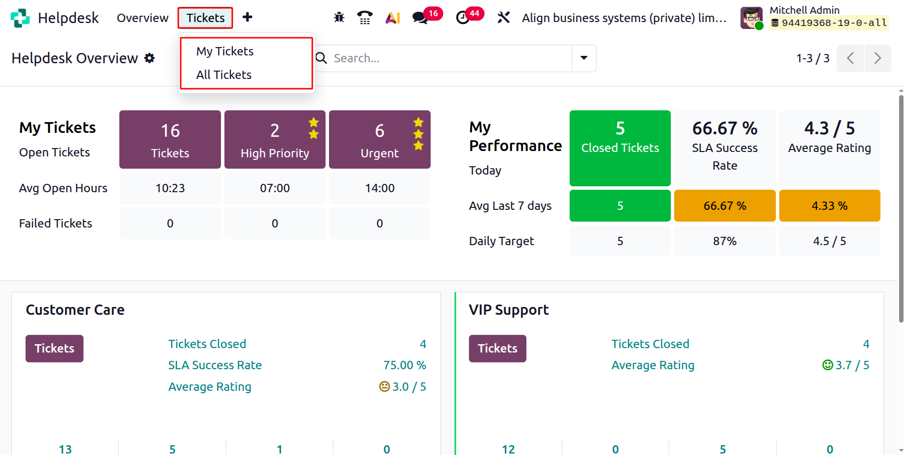Open Customer Care Tickets button
Viewport: 905px width, 455px height.
[x=55, y=349]
